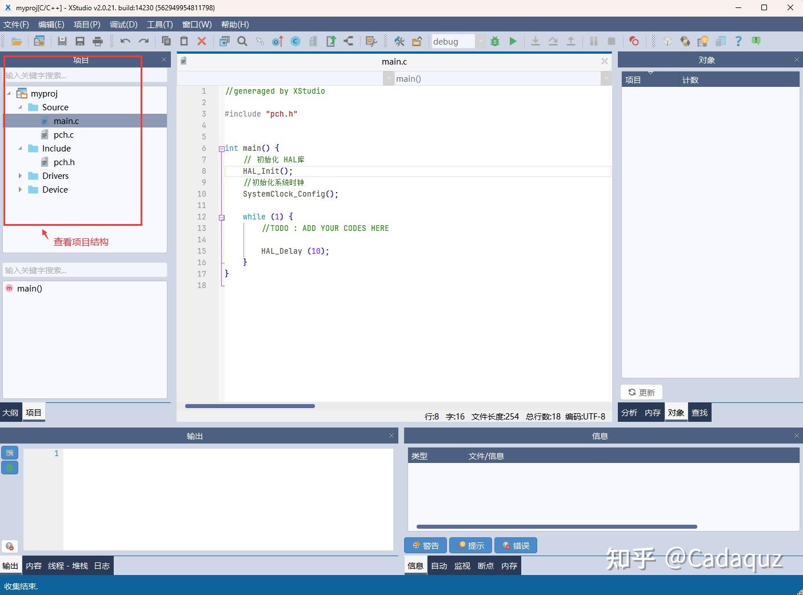803x595 pixels.
Task: Open help with the question mark icon
Action: pyautogui.click(x=738, y=41)
